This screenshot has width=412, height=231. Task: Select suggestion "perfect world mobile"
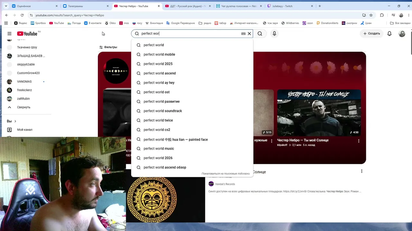(192, 55)
